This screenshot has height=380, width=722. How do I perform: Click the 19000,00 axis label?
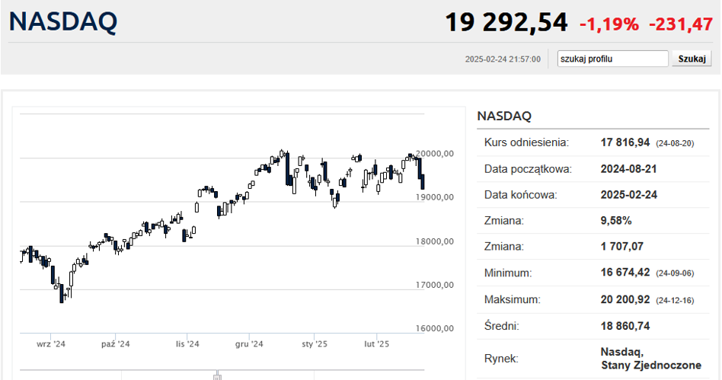click(x=435, y=197)
